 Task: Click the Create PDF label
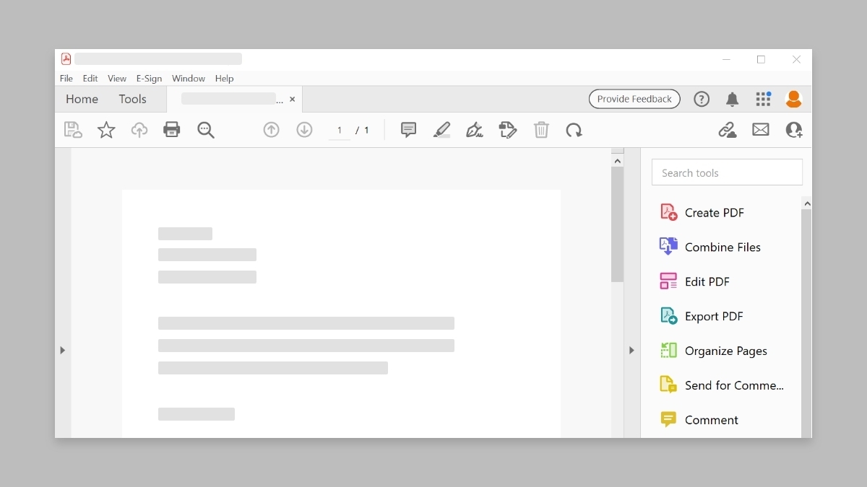[715, 212]
